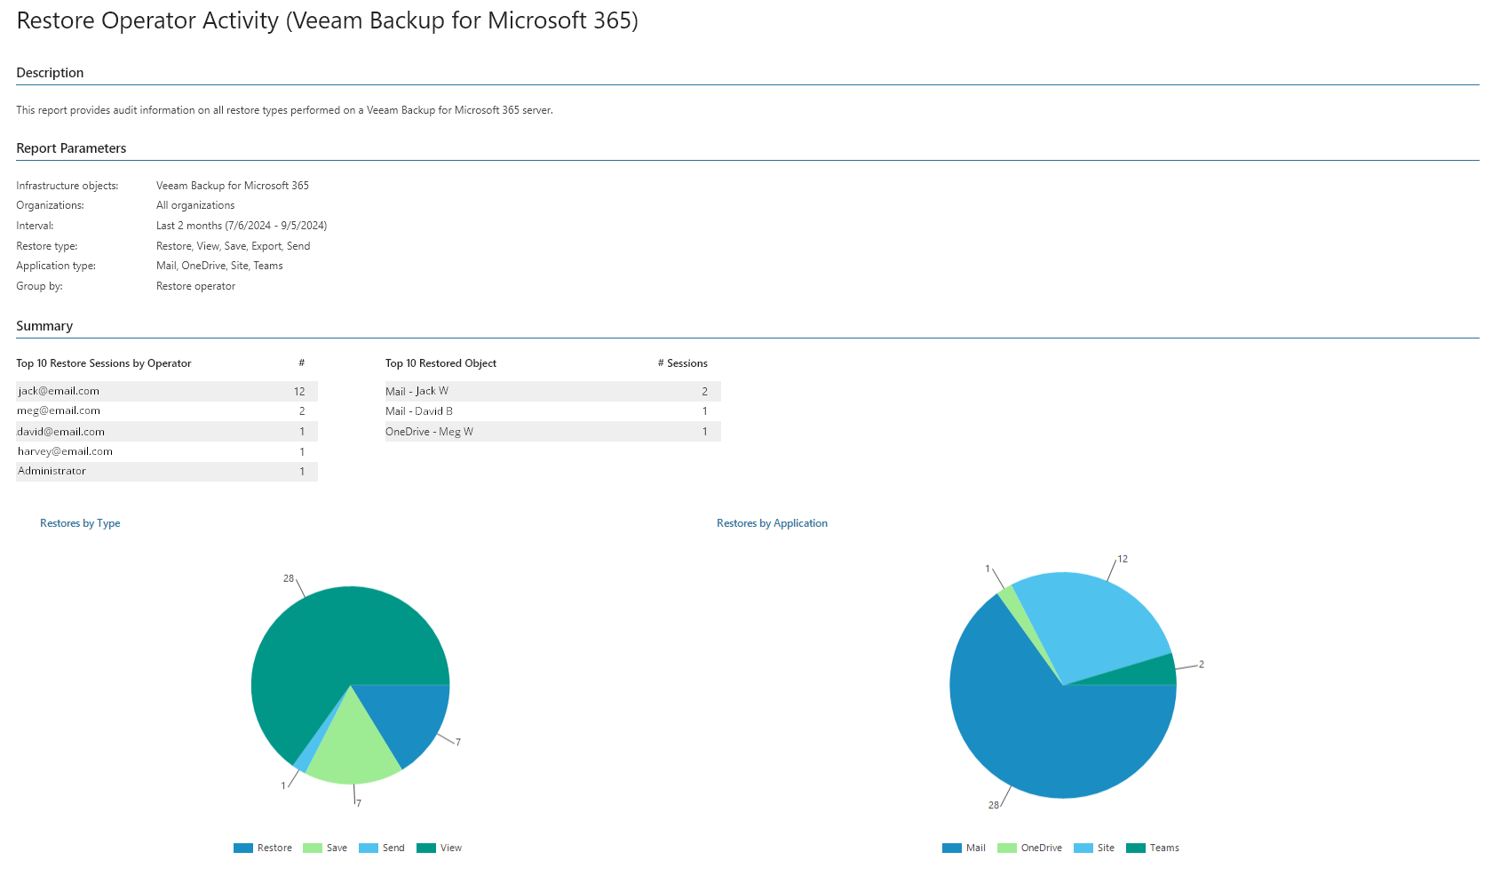Click the Top 10 Restored Object header
Viewport: 1500px width, 876px height.
[440, 363]
